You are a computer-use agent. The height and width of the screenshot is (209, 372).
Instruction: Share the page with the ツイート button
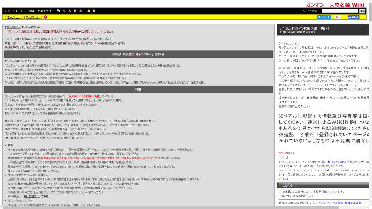coord(324,17)
